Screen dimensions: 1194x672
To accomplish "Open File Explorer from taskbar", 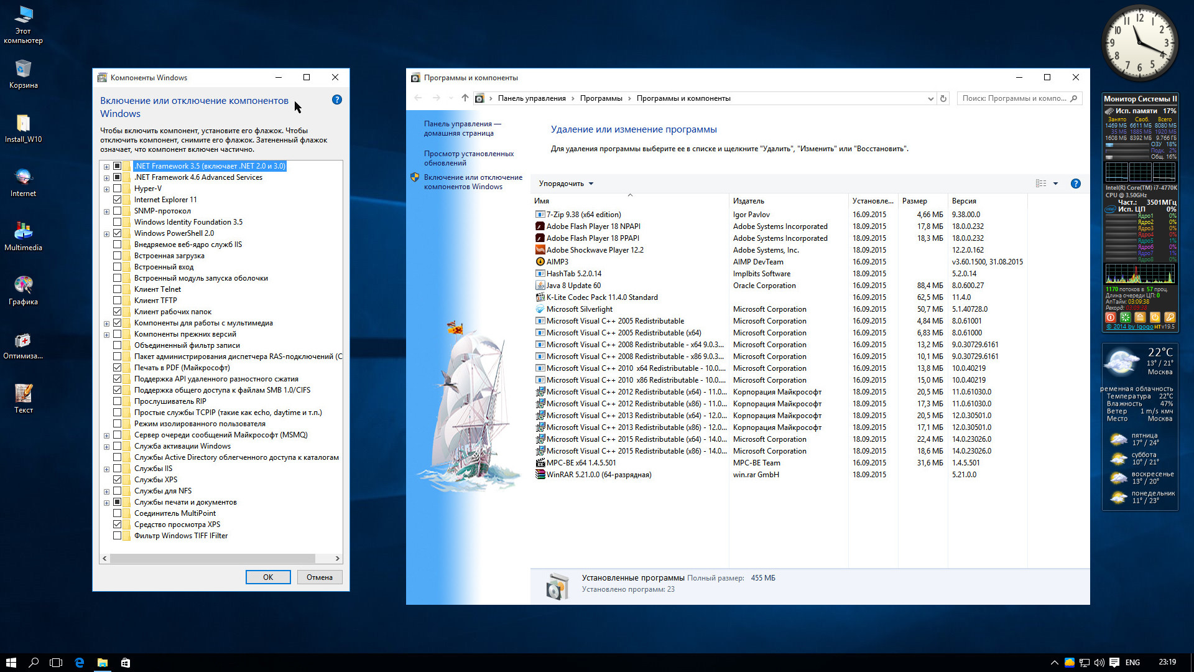I will 103,663.
